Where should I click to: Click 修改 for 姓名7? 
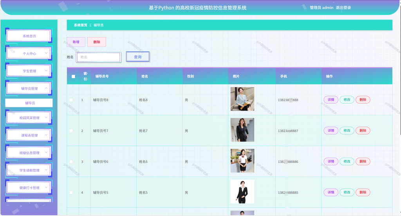pos(347,130)
